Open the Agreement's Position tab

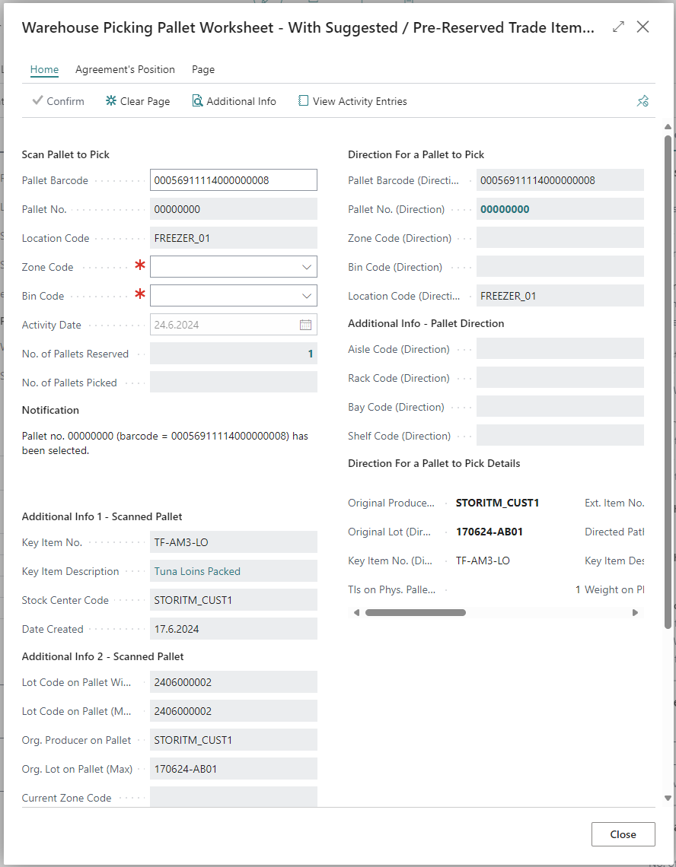click(x=125, y=69)
